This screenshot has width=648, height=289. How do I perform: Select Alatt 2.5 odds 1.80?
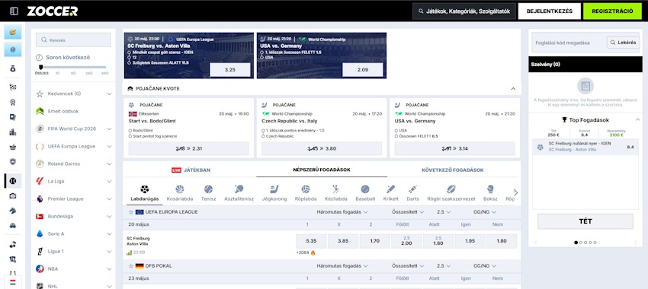coord(438,241)
